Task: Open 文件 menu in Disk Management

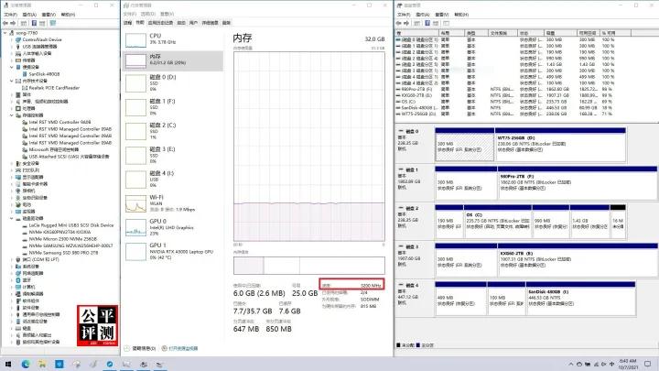Action: [x=404, y=15]
